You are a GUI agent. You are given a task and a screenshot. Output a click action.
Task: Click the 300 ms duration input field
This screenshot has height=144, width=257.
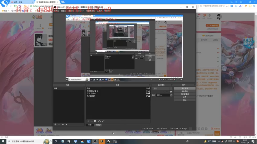[x=163, y=95]
